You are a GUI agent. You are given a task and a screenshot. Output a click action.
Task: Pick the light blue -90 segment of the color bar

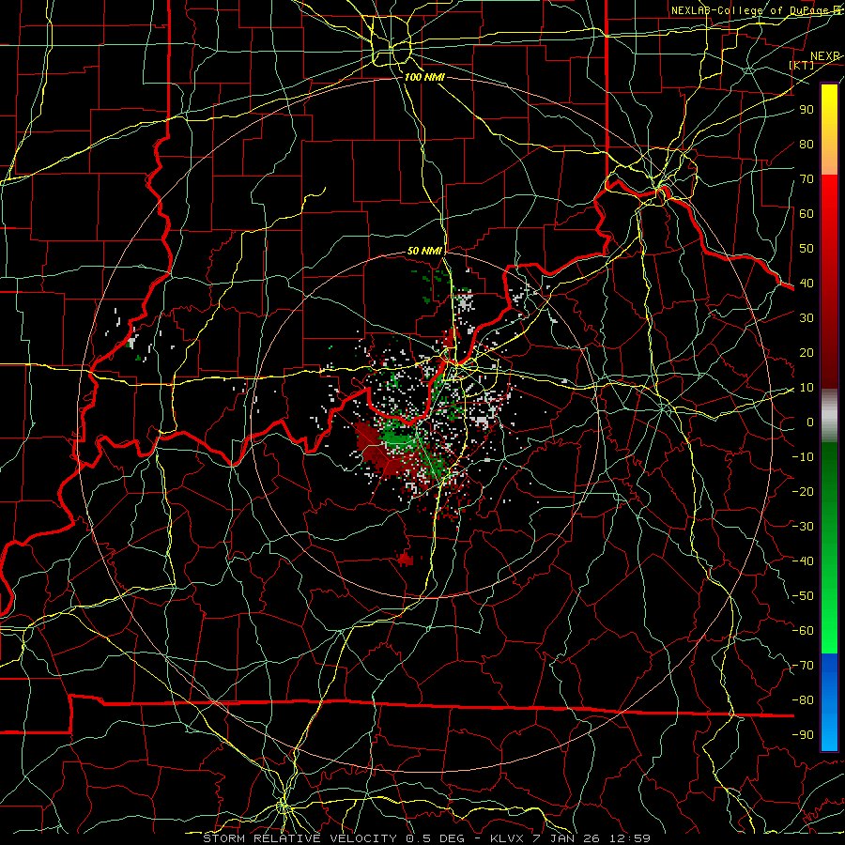(x=829, y=733)
